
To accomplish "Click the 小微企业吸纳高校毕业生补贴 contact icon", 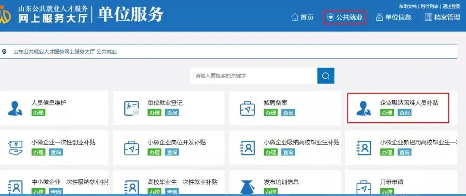I will [x=248, y=148].
